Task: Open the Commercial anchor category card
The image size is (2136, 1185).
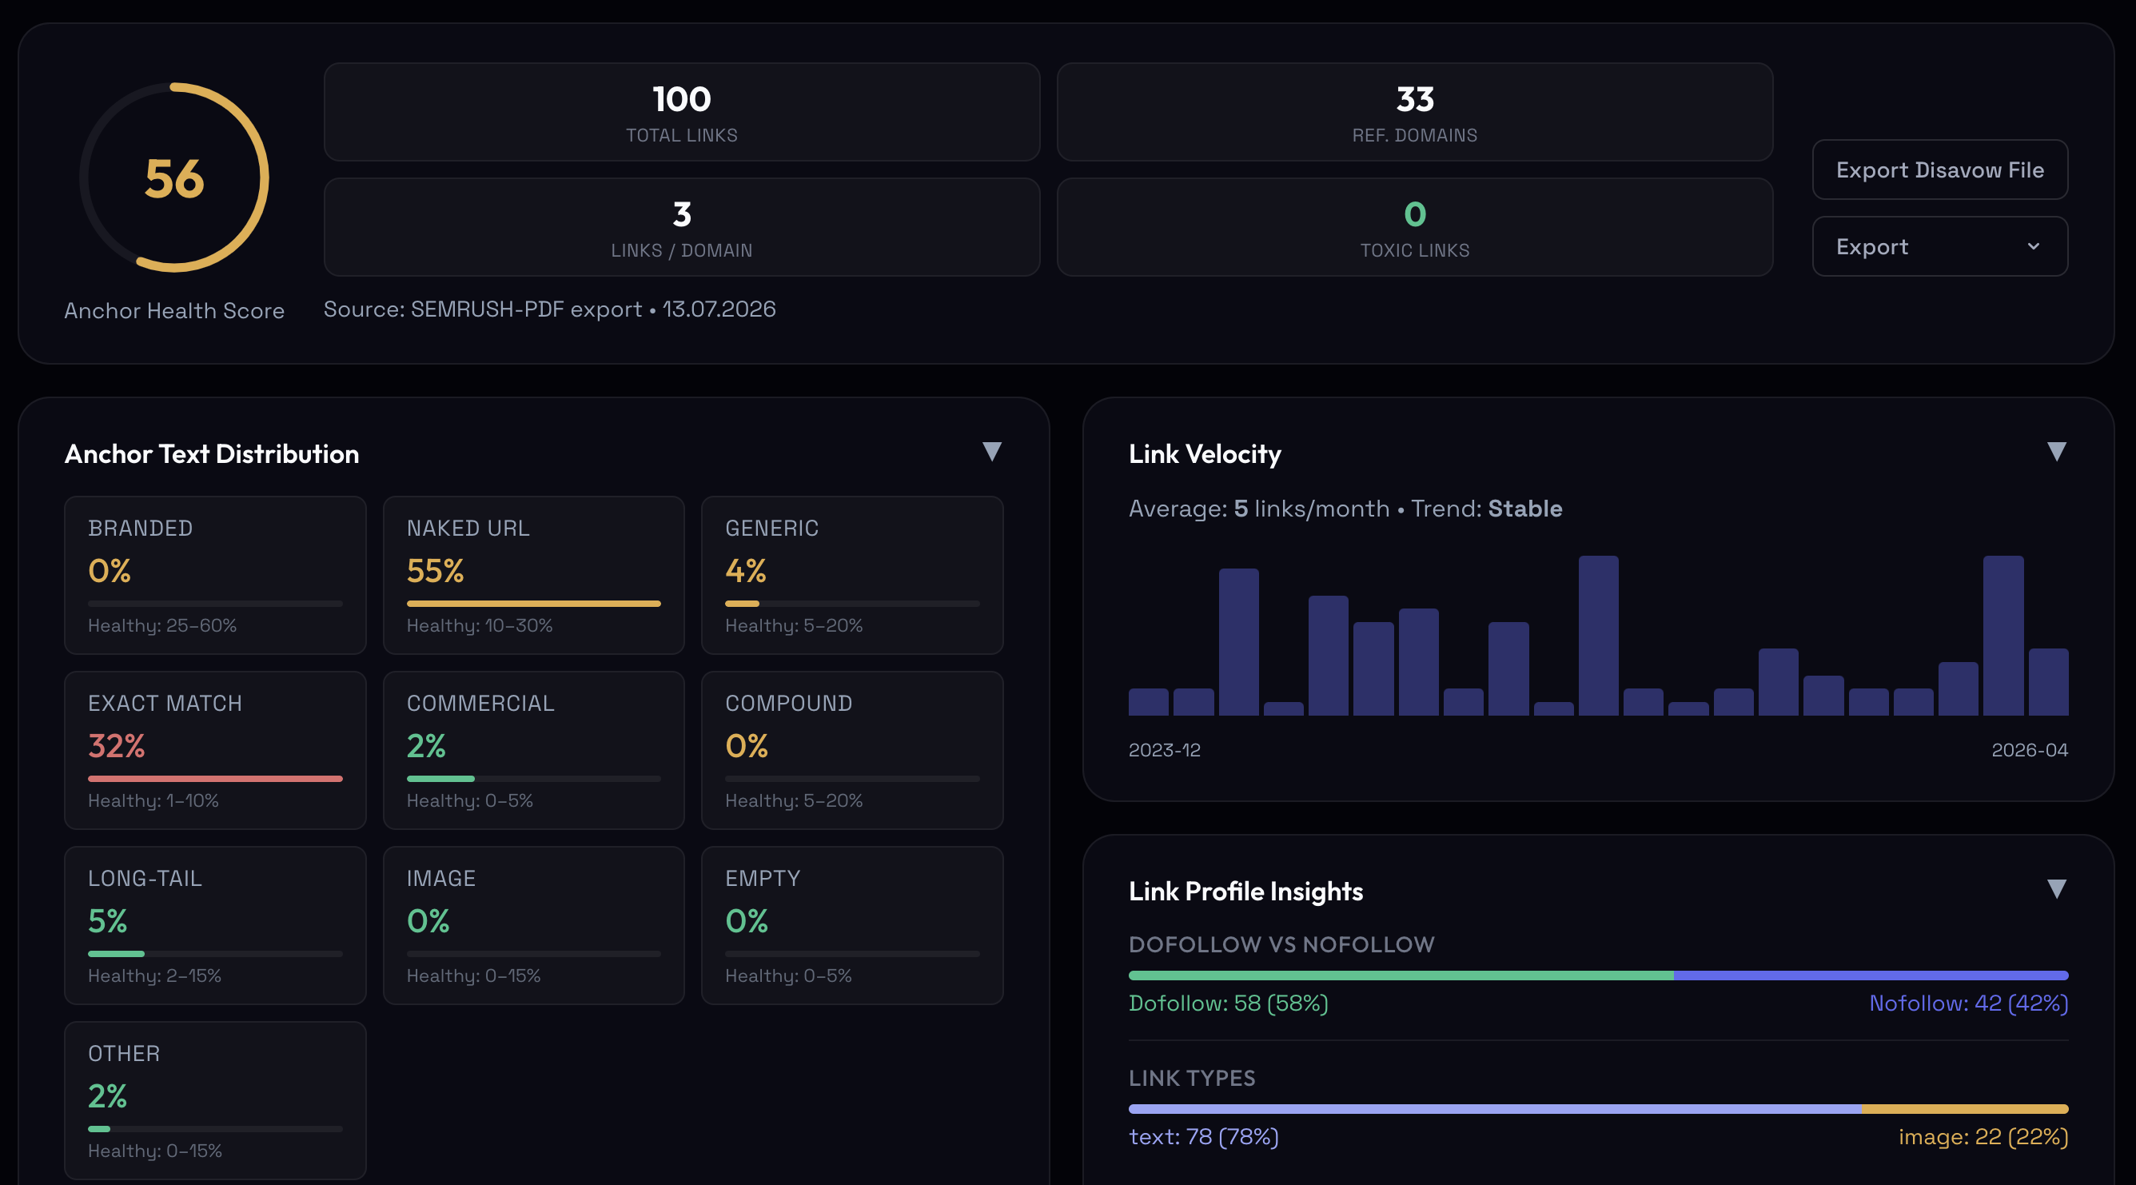Action: coord(534,751)
